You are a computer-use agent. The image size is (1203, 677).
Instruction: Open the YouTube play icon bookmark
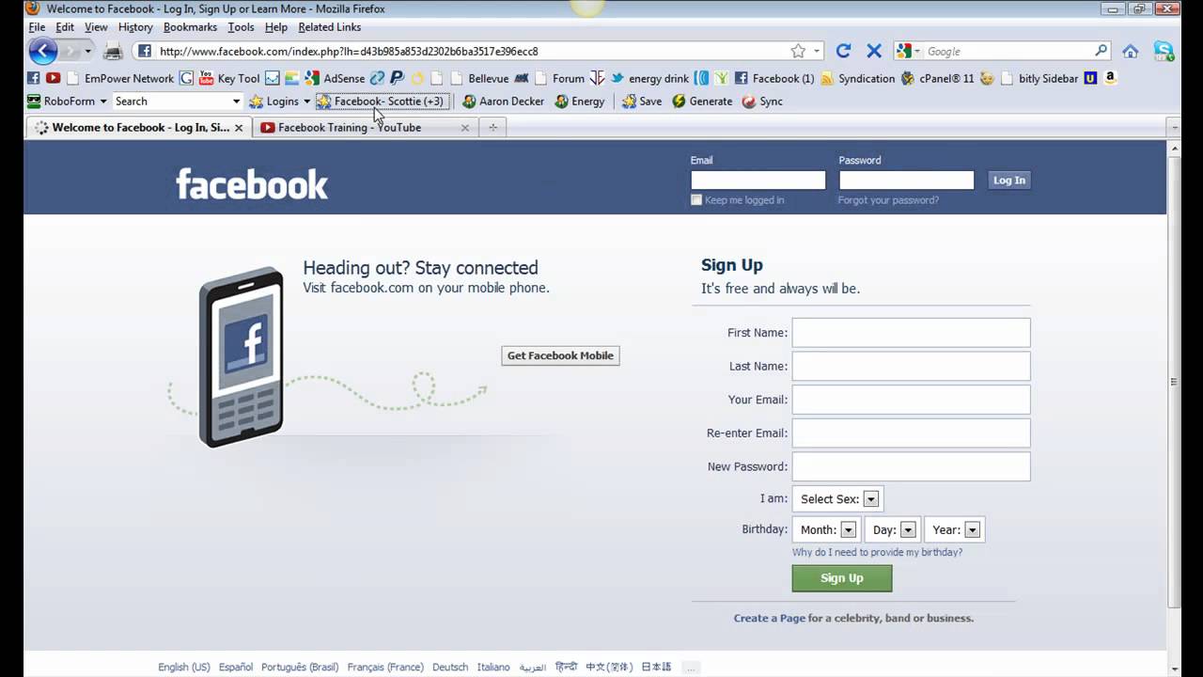(x=54, y=78)
